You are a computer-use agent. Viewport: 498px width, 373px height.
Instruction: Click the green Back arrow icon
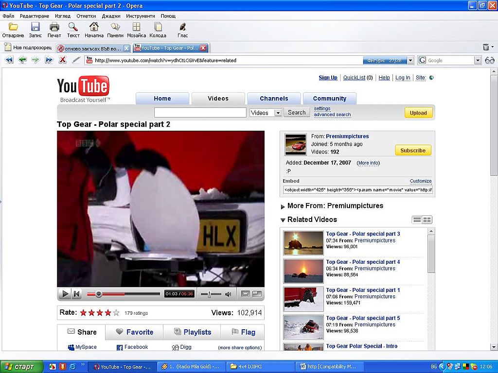point(22,60)
